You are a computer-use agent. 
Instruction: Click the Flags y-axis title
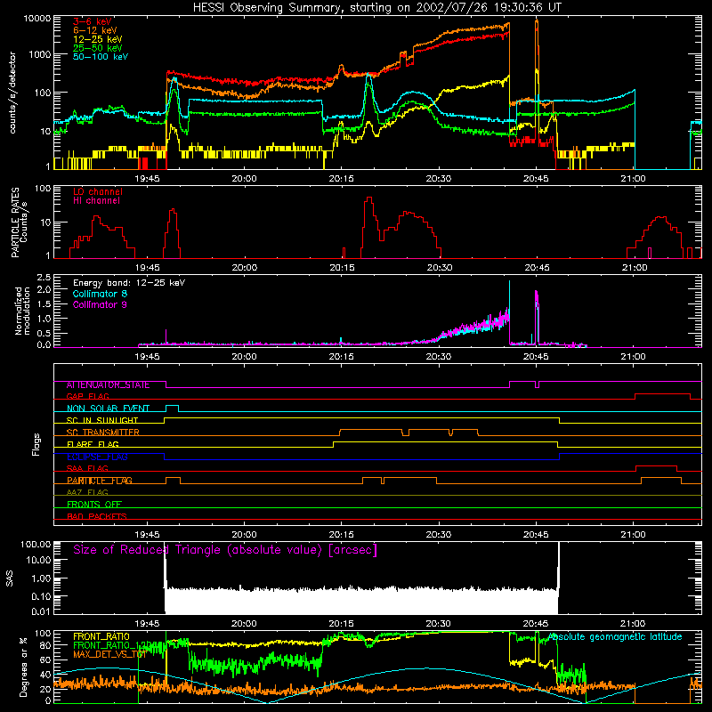coord(36,444)
